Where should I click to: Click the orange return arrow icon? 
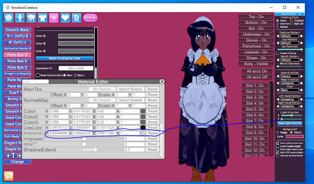coord(9,176)
